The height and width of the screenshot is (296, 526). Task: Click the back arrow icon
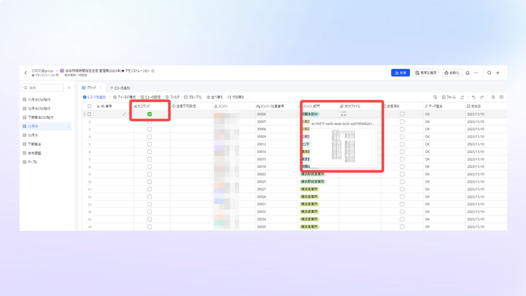26,73
